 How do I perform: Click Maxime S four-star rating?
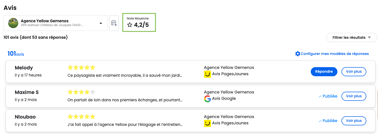(81, 92)
